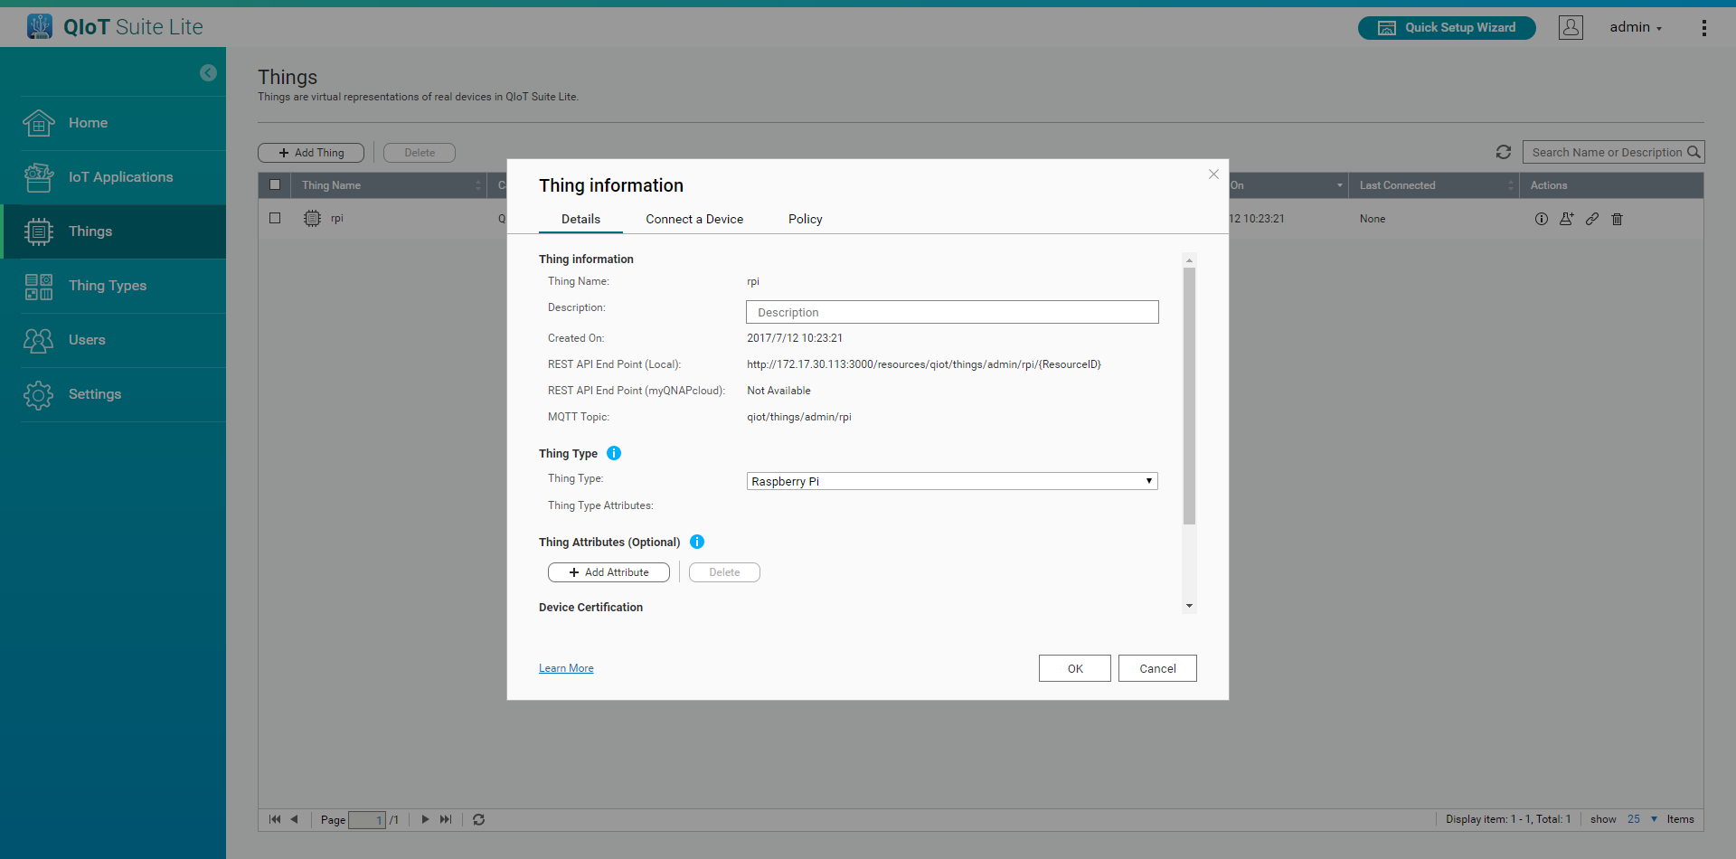Open the three-dot menu in the top right
The image size is (1736, 859).
coord(1703,28)
